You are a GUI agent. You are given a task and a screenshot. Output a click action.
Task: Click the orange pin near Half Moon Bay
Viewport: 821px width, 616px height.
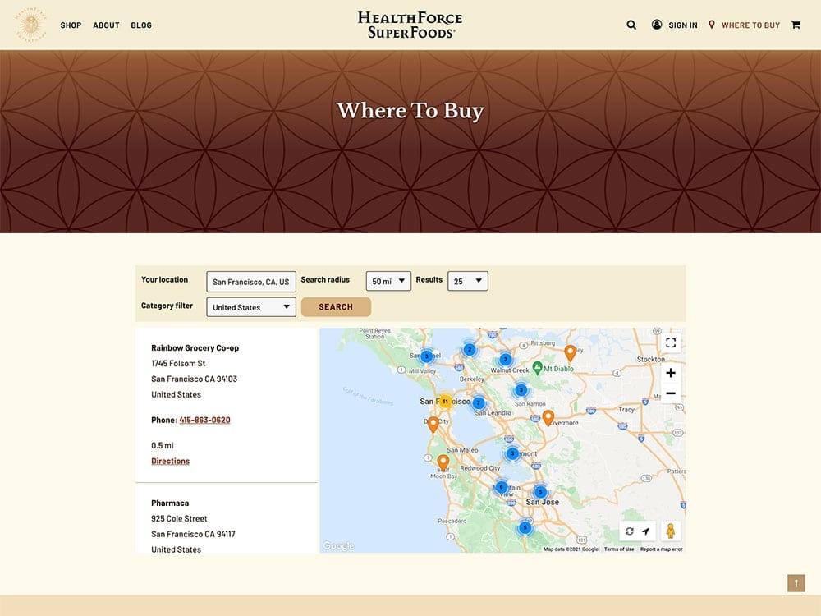point(443,462)
